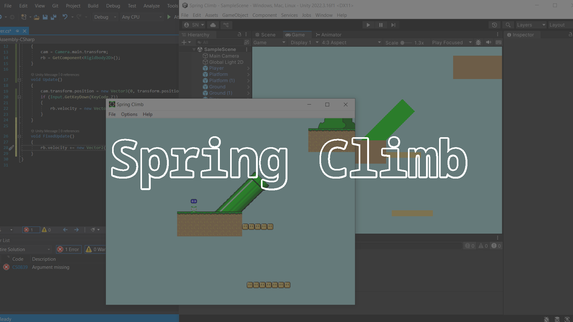Open the Any CPU platform dropdown

142,17
